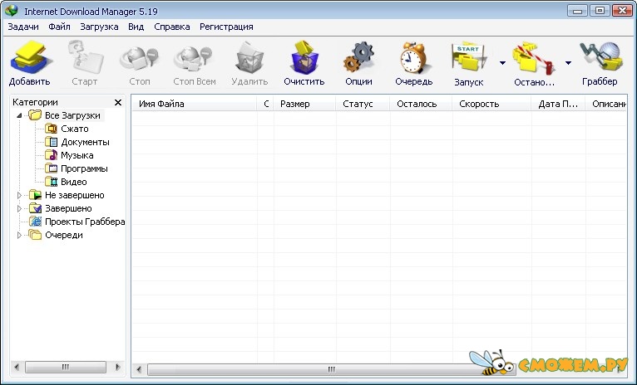Open the Граббер site grabber icon
The height and width of the screenshot is (385, 637).
click(600, 57)
